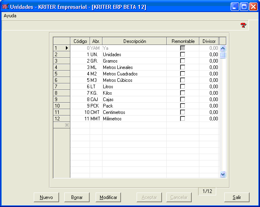The height and width of the screenshot is (207, 260).
Task: Click the 'Kilos' description cell
Action: (x=134, y=93)
